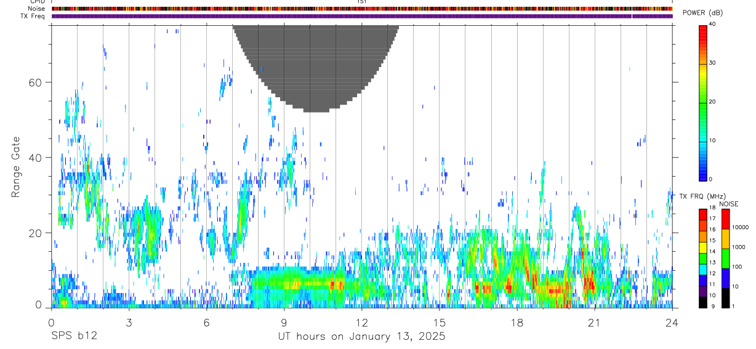
Task: Click x-axis tick label "3"
Action: (129, 323)
